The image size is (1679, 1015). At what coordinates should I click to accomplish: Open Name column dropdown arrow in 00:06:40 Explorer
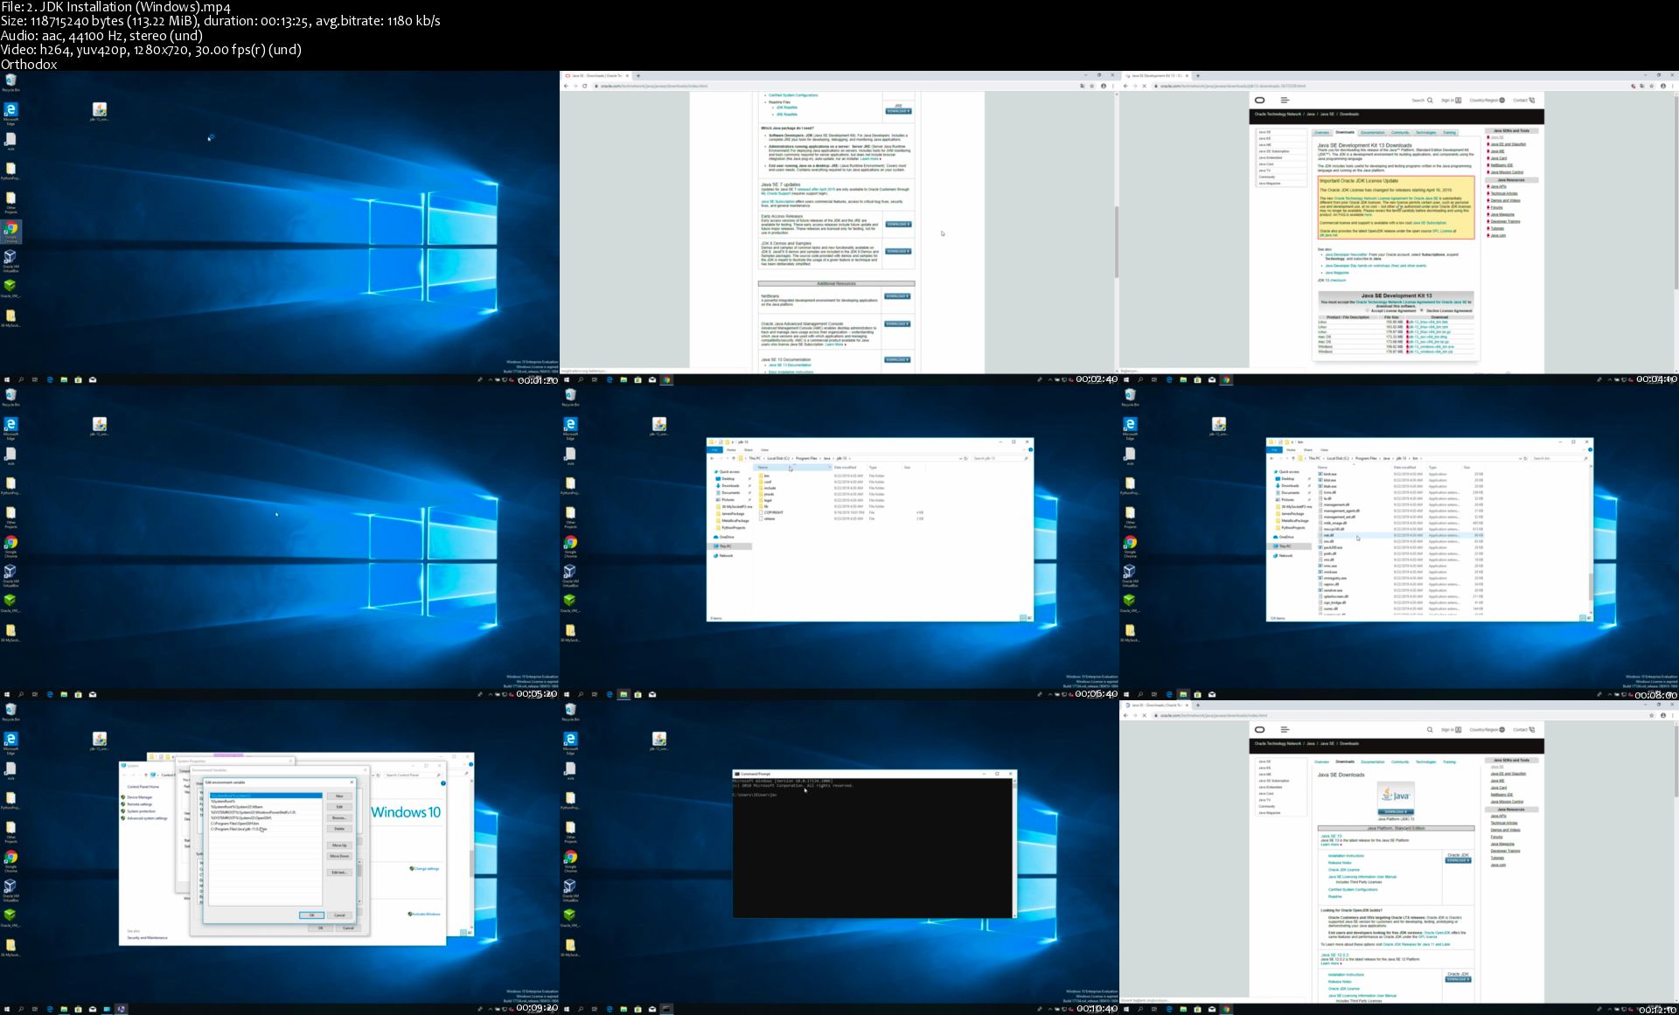828,468
